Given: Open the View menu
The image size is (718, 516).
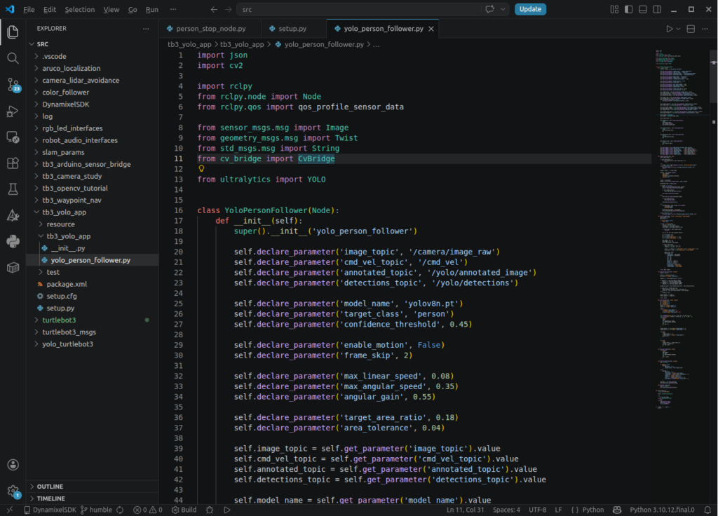Looking at the screenshot, I should (x=111, y=9).
